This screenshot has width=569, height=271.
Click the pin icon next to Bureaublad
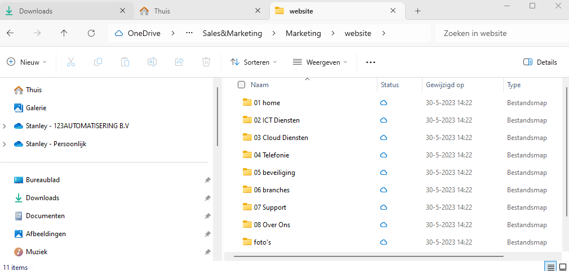click(x=207, y=180)
